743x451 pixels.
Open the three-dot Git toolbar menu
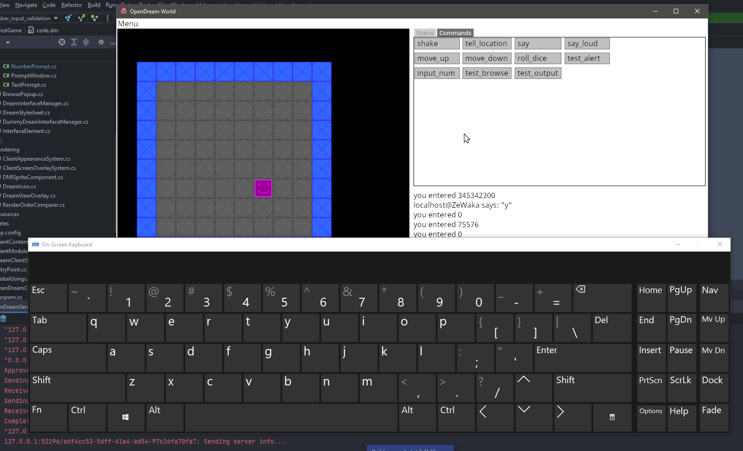point(108,18)
